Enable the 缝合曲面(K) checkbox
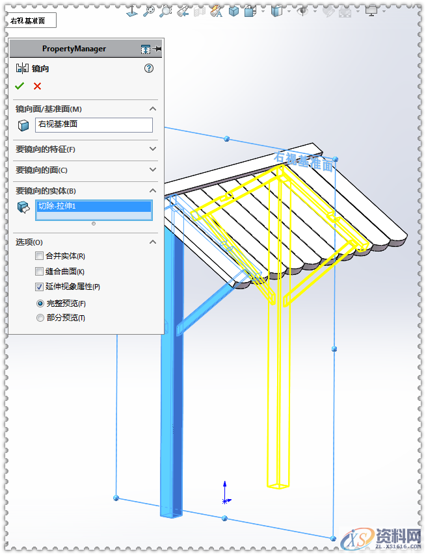Screen dimensions: 426x555 (39, 272)
